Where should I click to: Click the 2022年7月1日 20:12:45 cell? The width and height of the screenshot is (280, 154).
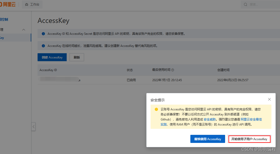click(167, 80)
